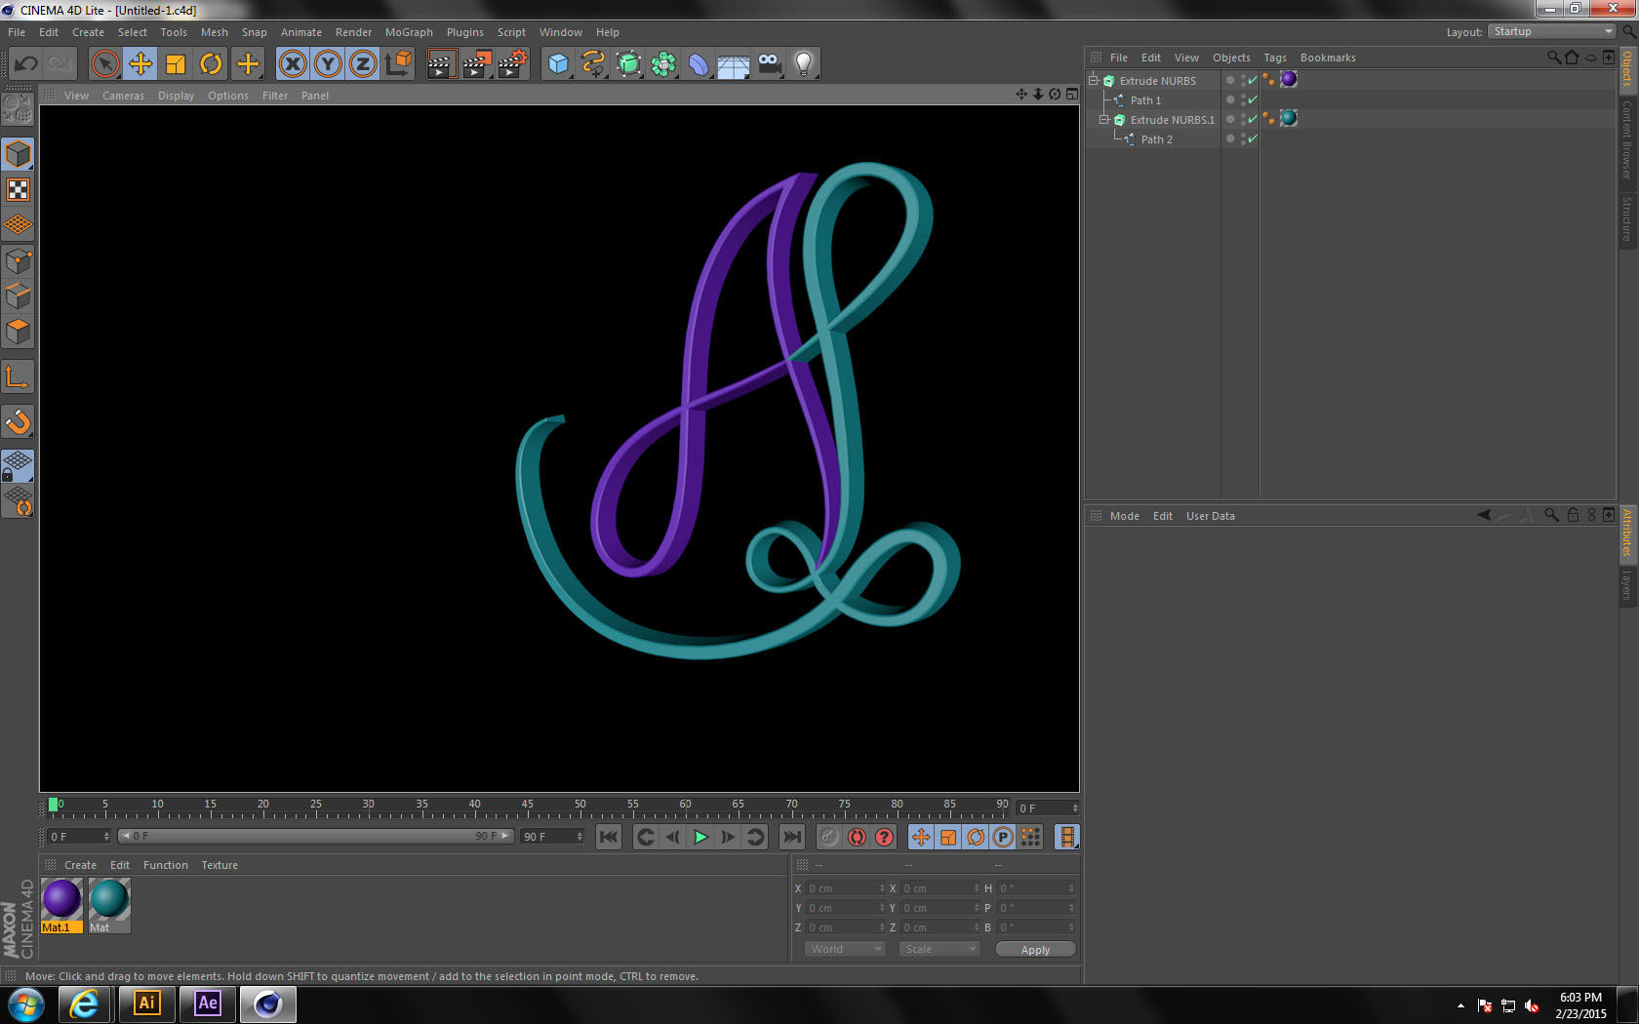Click Render to Picture Viewer icon
The height and width of the screenshot is (1024, 1639).
(477, 64)
